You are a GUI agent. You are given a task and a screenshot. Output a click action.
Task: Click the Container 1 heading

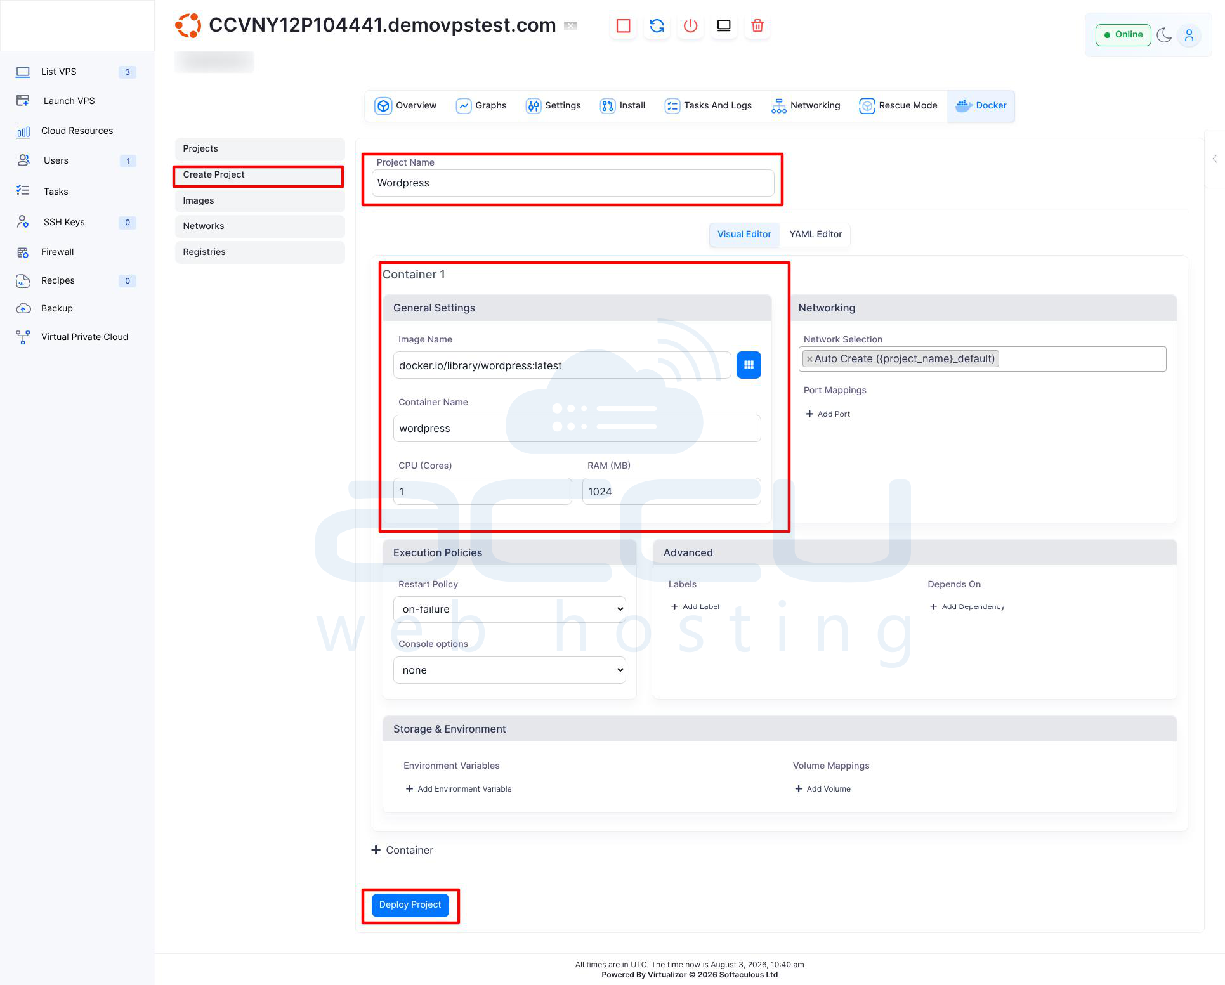[x=414, y=275]
